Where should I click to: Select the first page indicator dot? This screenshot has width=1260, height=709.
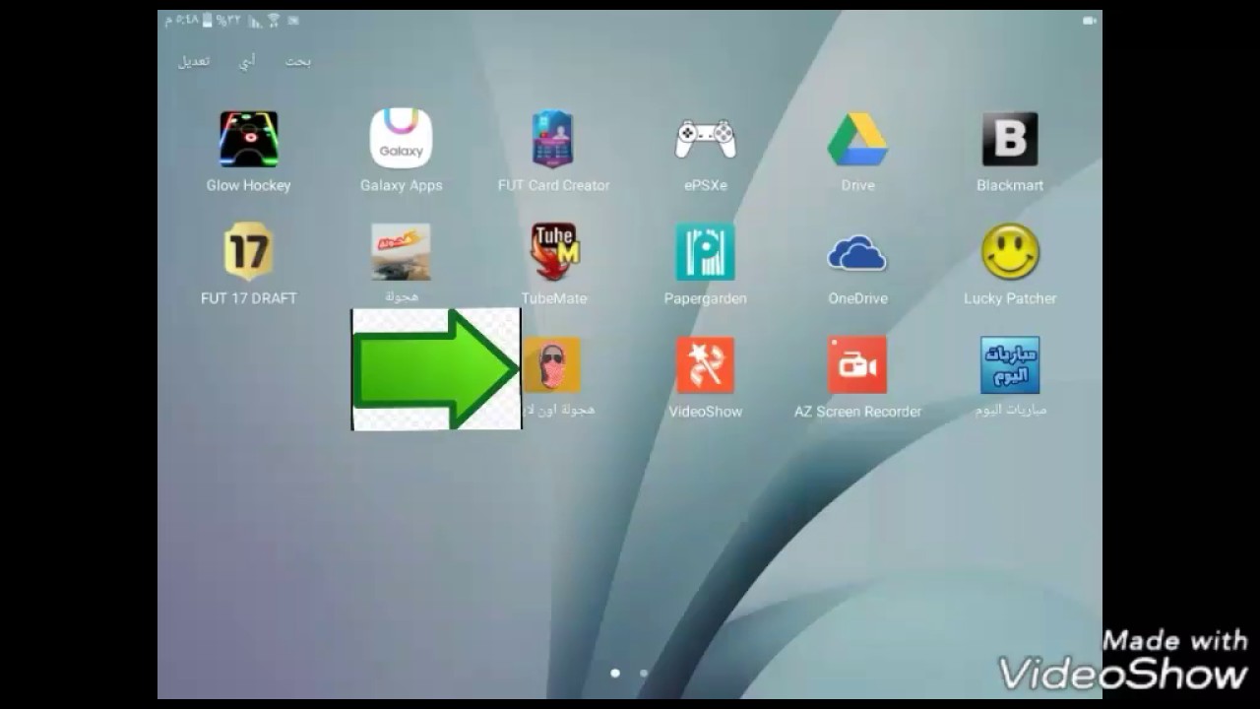click(x=615, y=674)
